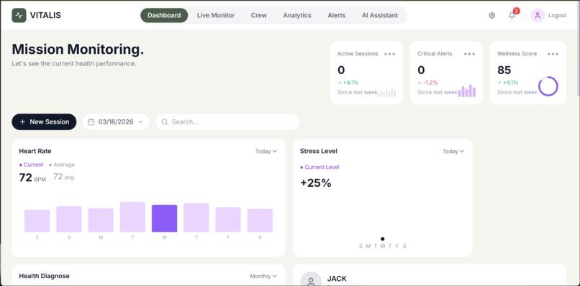Click the JACK crew name
Viewport: 580px width, 286px height.
pos(337,279)
